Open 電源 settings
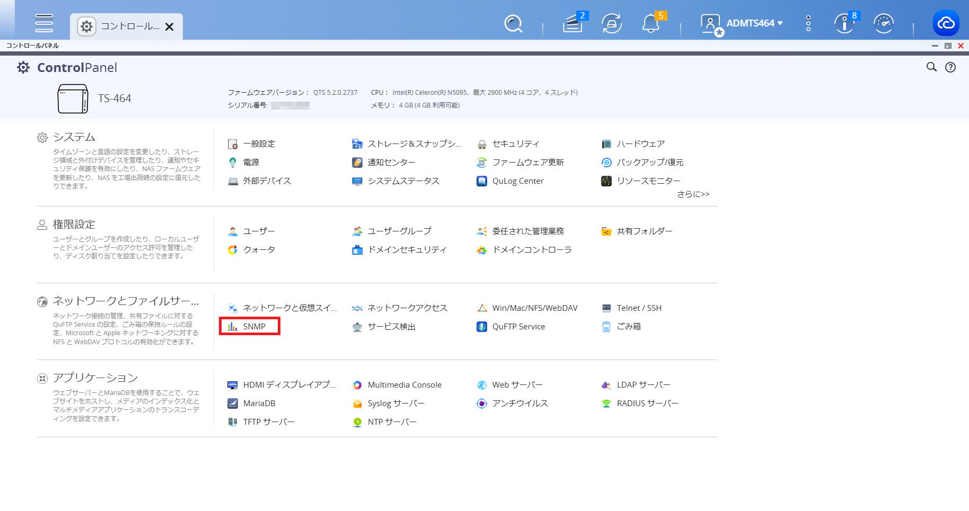The image size is (969, 511). click(243, 163)
